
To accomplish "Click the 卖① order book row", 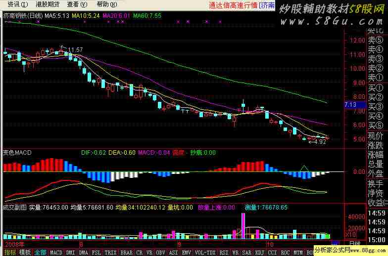I will coord(375,78).
